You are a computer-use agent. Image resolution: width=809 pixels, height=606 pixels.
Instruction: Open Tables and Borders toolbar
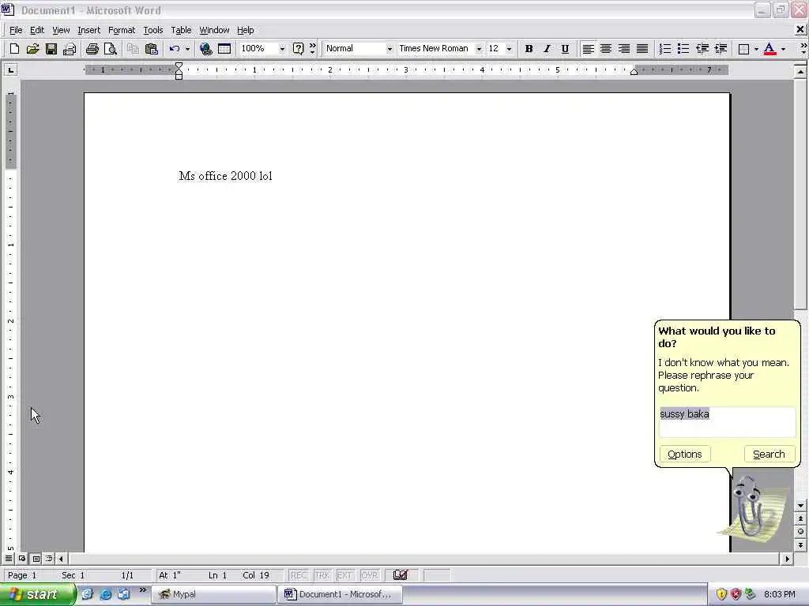224,49
